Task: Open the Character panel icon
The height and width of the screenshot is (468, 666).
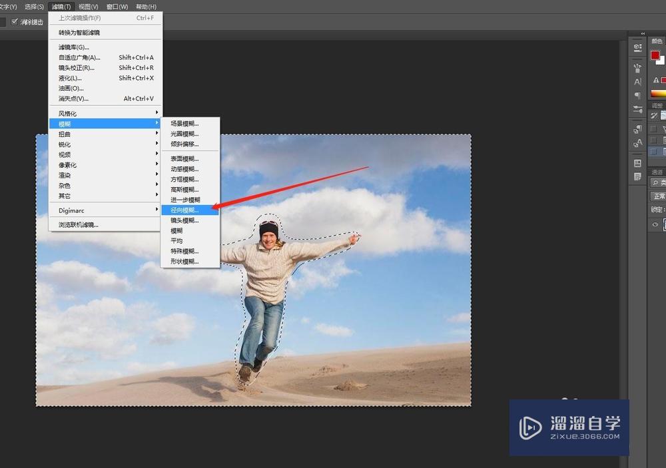Action: pos(637,82)
